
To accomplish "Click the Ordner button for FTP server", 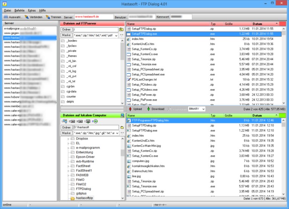I will [x=66, y=29].
